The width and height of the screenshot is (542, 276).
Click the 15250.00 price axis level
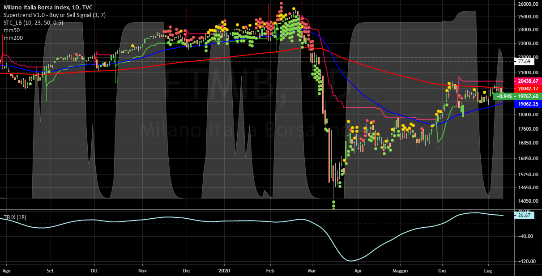tap(527, 174)
